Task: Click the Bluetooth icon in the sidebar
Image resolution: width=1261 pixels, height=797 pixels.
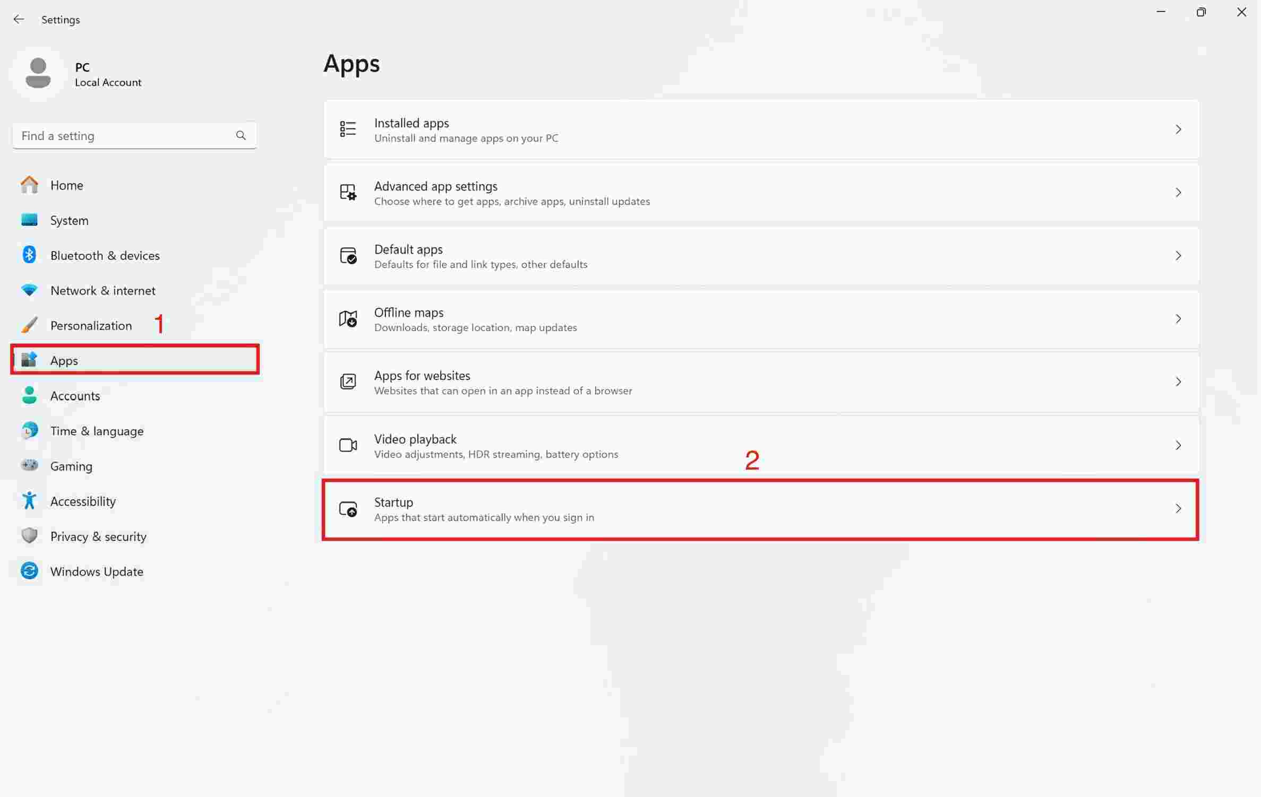Action: click(29, 255)
